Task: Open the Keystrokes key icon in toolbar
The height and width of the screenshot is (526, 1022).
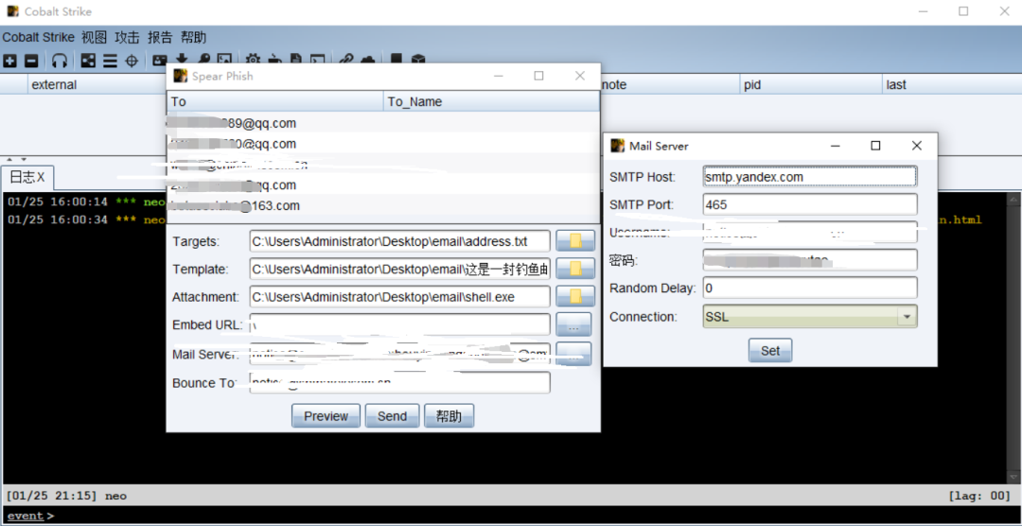Action: (x=203, y=58)
